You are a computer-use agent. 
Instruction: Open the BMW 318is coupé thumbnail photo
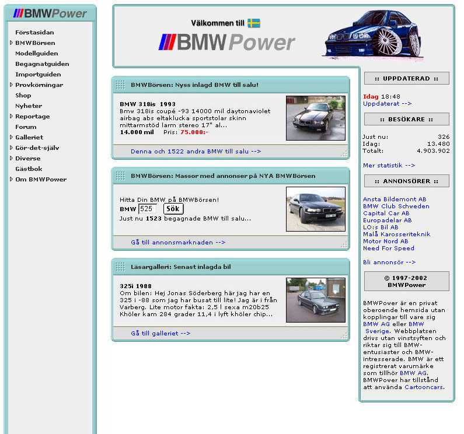pyautogui.click(x=315, y=118)
